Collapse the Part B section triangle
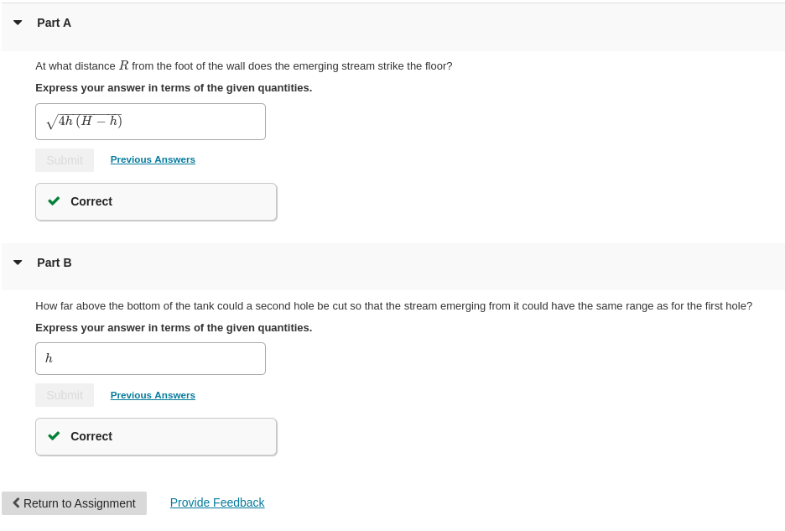Viewport: 785px width, 531px height. 18,263
